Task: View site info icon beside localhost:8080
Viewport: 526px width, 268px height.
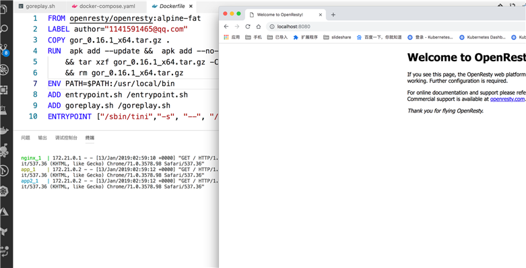Action: [272, 26]
